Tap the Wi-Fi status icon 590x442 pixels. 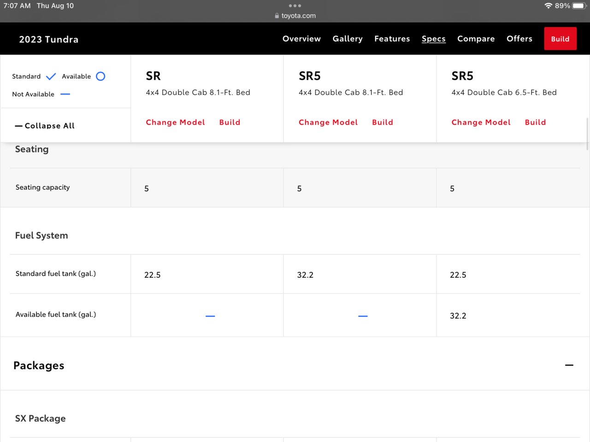tap(548, 6)
